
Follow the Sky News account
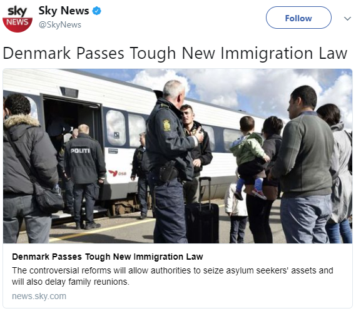(298, 18)
